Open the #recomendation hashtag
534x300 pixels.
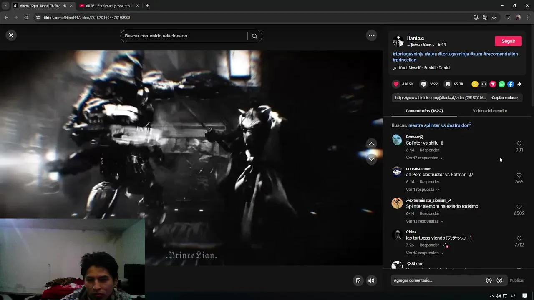point(501,54)
